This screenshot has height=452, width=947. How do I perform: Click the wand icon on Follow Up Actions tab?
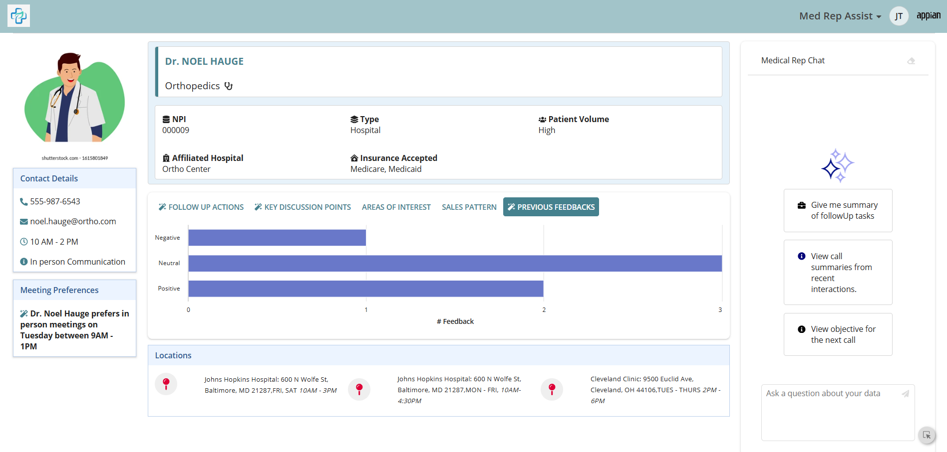point(162,207)
